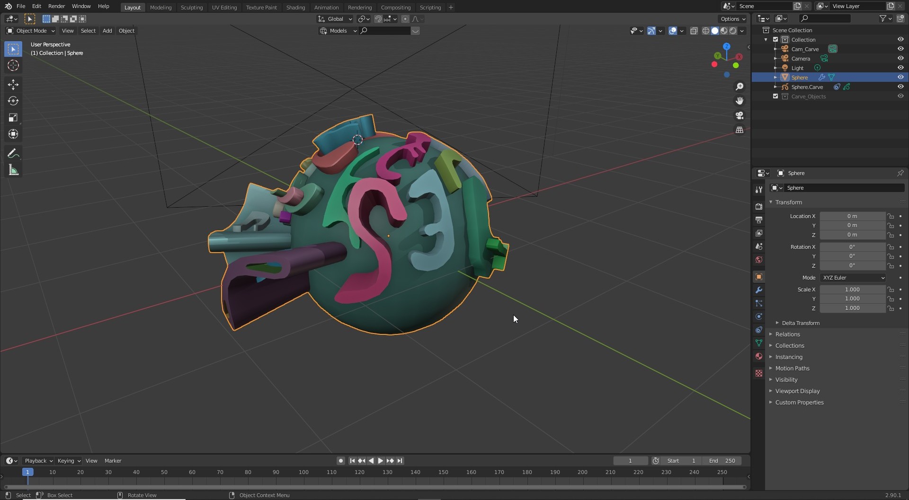Open the XYZ Euler rotation mode dropdown
Viewport: 909px width, 500px height.
tap(853, 278)
